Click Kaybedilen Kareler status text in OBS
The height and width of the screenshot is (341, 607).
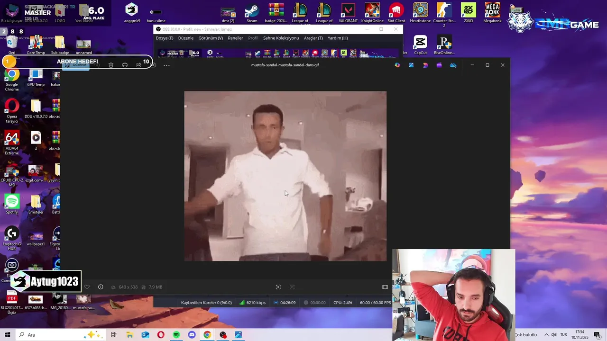click(206, 303)
